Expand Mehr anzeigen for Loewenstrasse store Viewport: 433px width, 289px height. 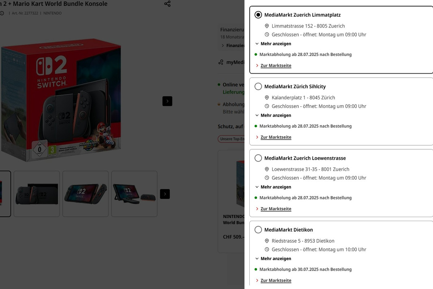pos(273,187)
